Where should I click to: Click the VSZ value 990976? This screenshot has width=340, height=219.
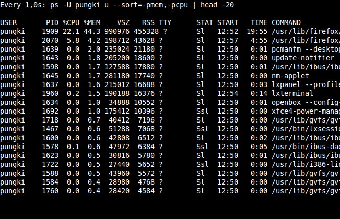[117, 32]
